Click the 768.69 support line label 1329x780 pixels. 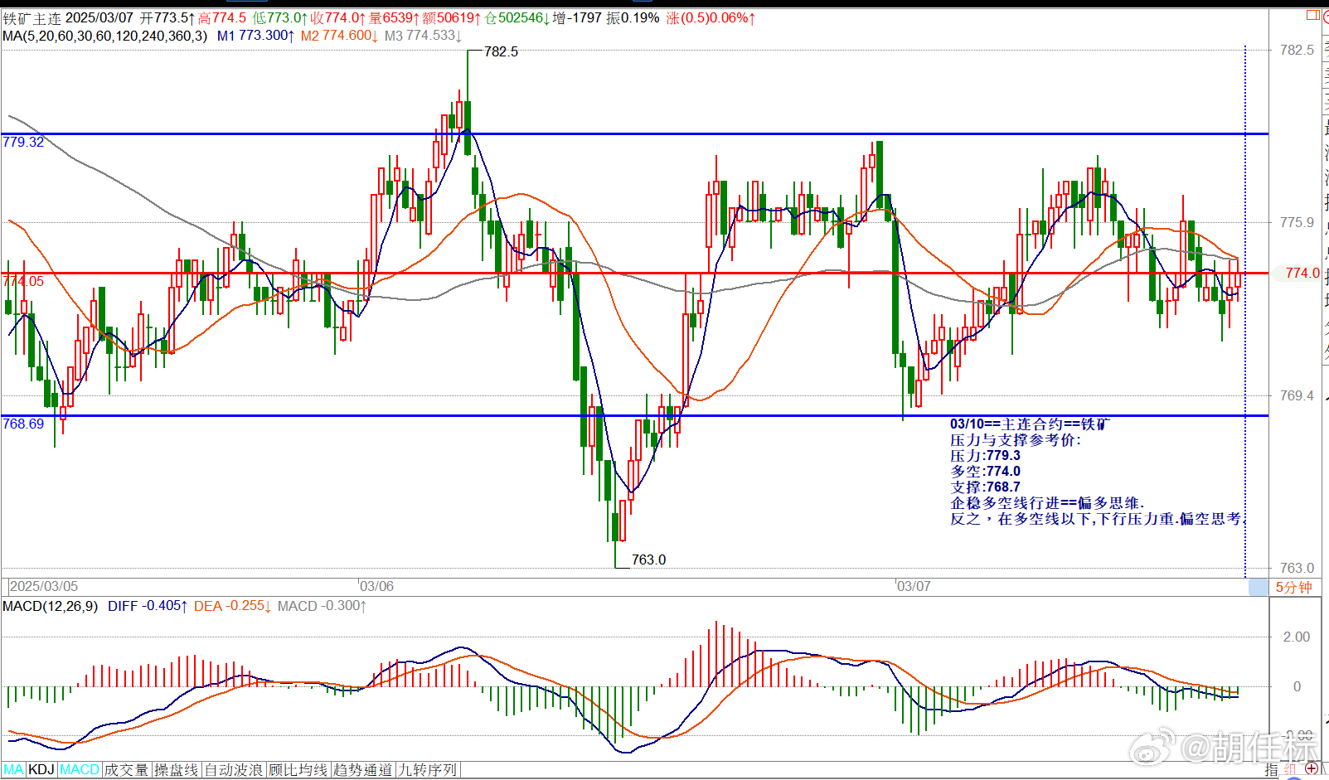23,424
